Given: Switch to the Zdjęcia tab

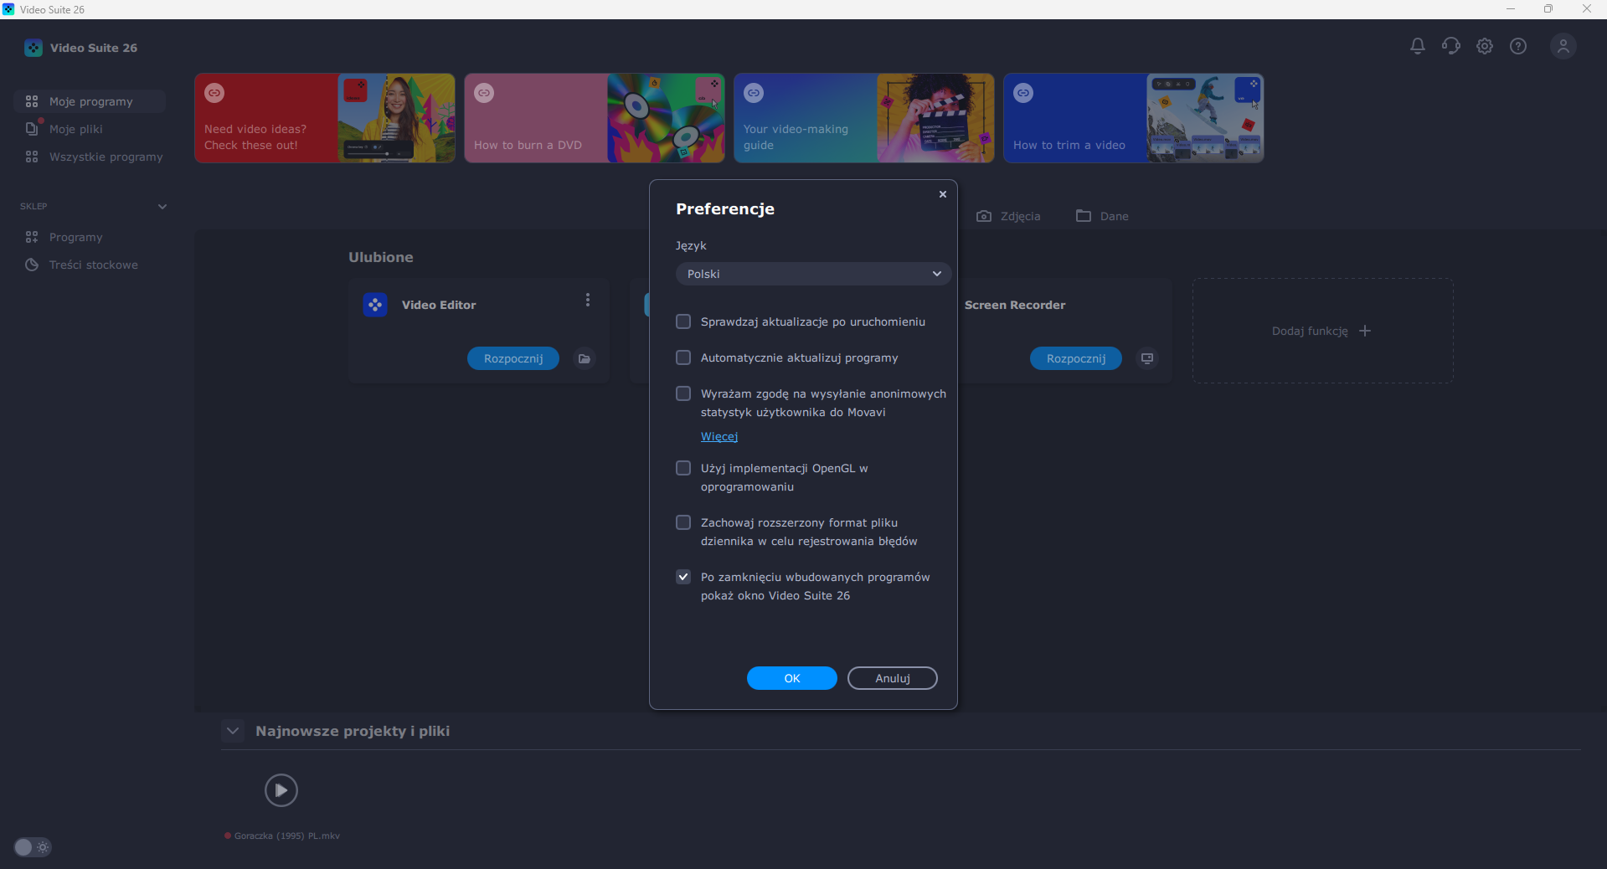Looking at the screenshot, I should 1008,216.
